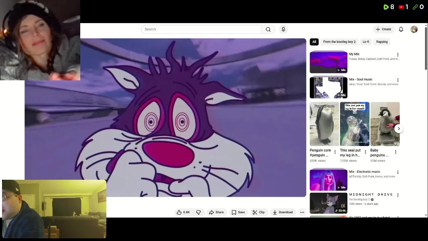Open the notifications bell
The width and height of the screenshot is (428, 241).
pos(401,29)
